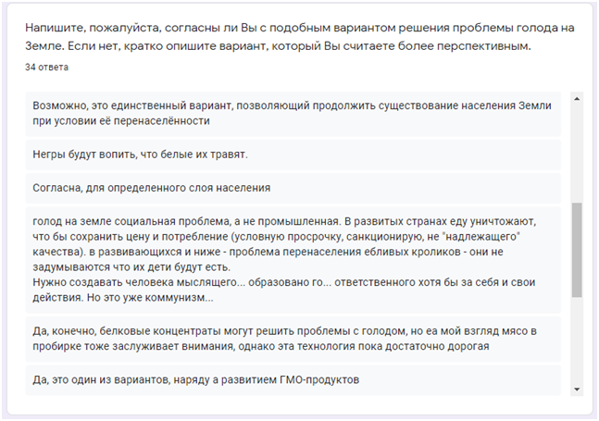Click the dark scrollbar thumb
This screenshot has width=599, height=421.
point(577,250)
